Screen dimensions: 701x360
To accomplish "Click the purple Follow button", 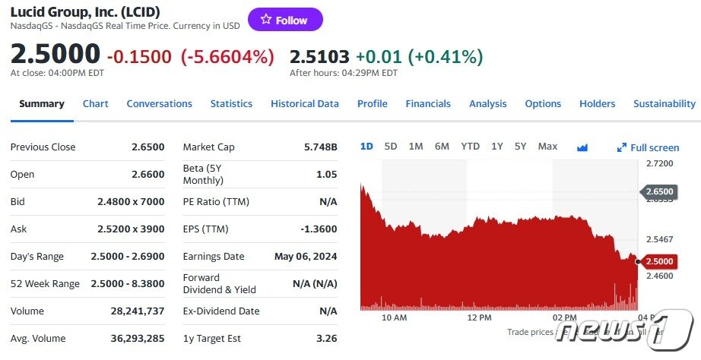I will point(285,20).
